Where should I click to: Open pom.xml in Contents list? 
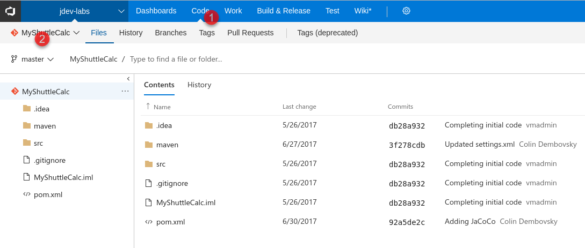170,222
